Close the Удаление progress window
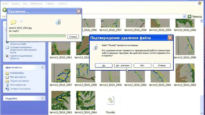This screenshot has height=115, width=205. (x=78, y=11)
